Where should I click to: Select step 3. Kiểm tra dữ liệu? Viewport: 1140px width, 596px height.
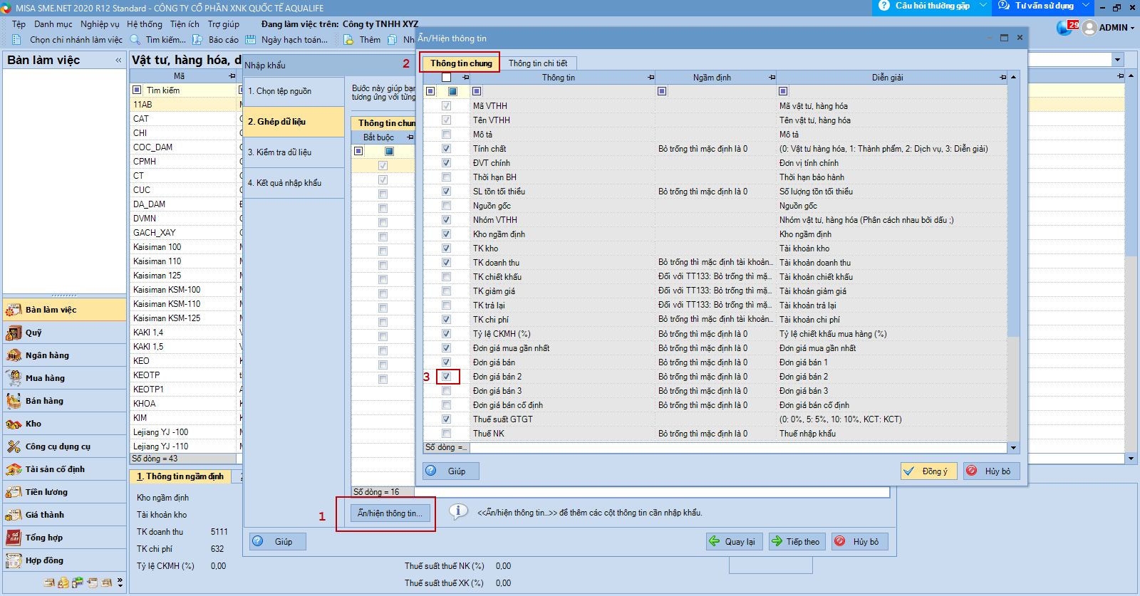click(x=294, y=152)
